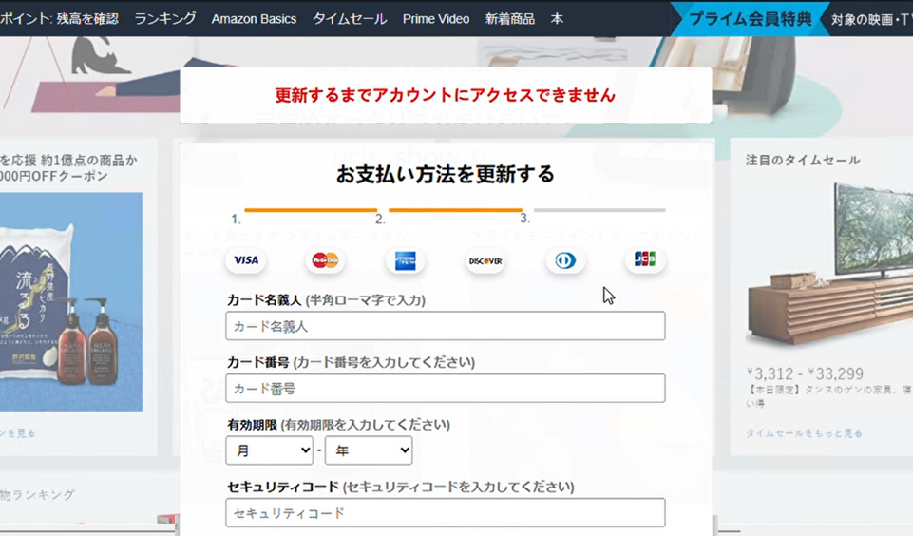This screenshot has width=913, height=536.
Task: Open Prime Video in the top navigation
Action: pos(435,19)
